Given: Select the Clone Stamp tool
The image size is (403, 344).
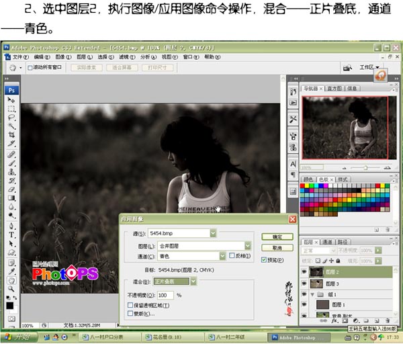Looking at the screenshot, I should pos(11,172).
